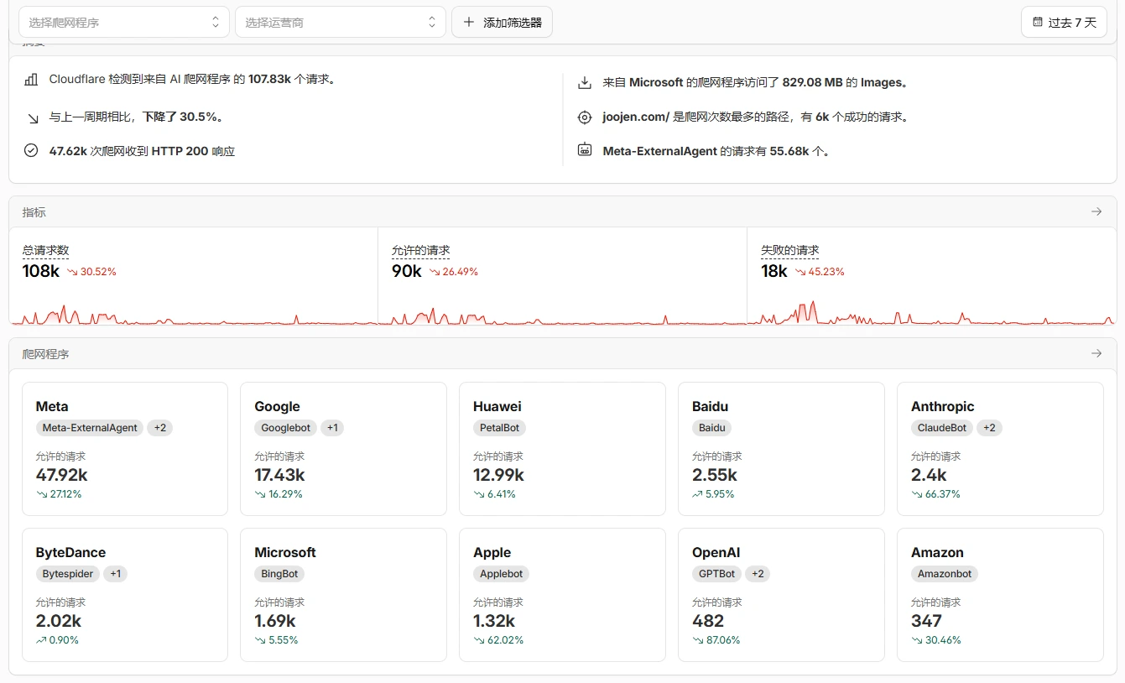Click the 失败的请求 sparkline chart
This screenshot has height=683, width=1125.
click(931, 313)
